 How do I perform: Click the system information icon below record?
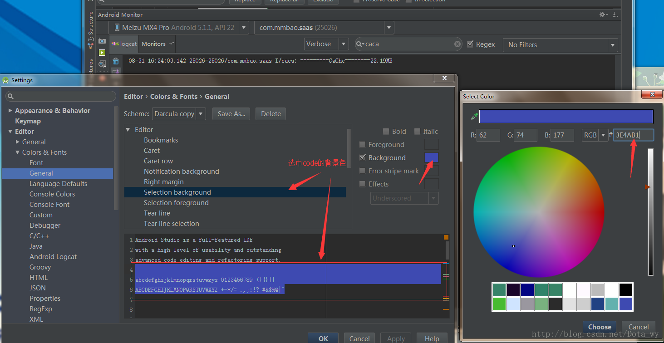[102, 64]
